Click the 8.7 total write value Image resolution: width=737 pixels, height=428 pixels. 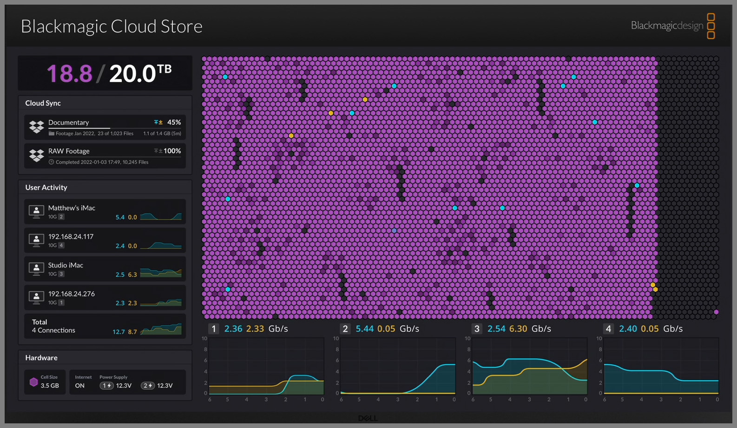(132, 332)
